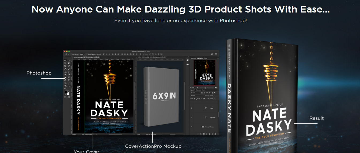Hide the Gold text layer

coord(192,117)
